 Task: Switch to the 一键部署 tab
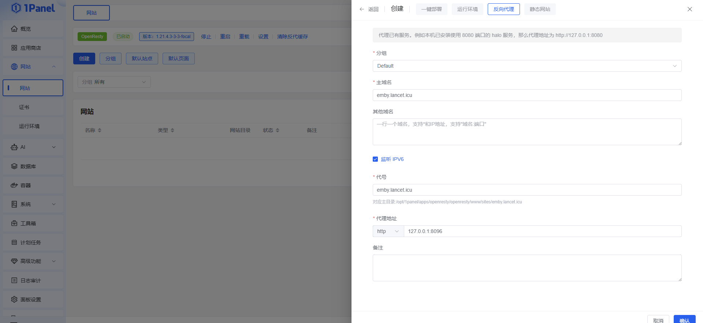[431, 9]
